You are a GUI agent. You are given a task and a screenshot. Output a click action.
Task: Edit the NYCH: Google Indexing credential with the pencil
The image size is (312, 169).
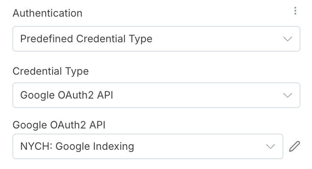coord(294,146)
